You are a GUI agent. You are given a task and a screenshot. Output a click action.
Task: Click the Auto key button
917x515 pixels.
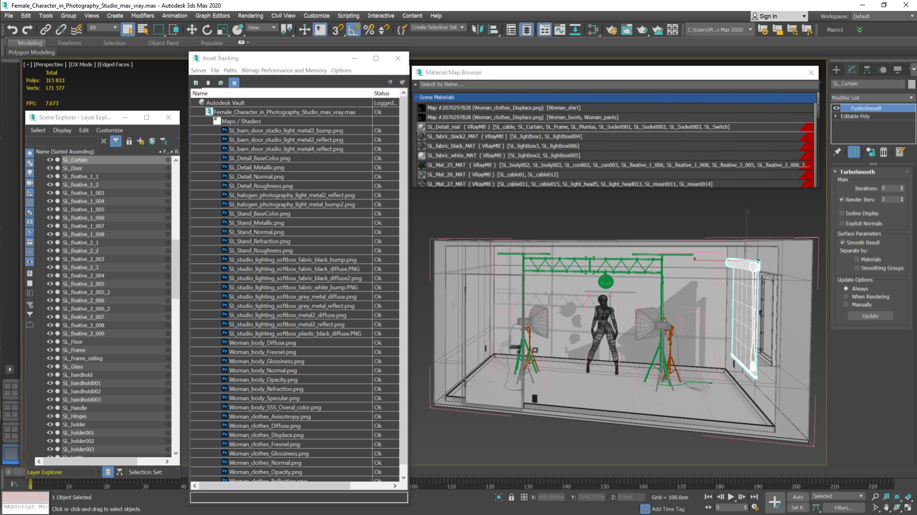798,497
